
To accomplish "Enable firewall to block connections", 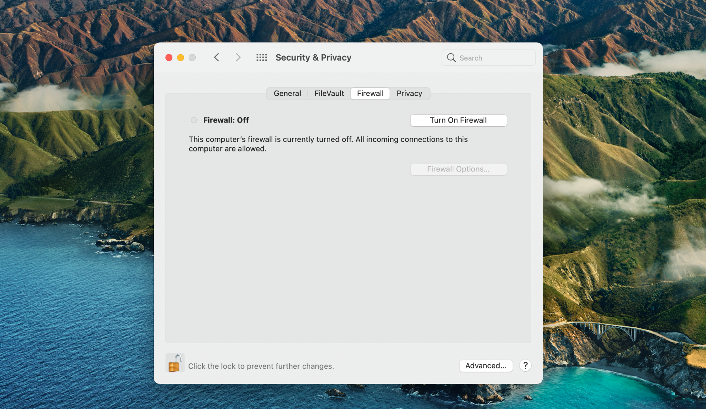I will pos(458,120).
